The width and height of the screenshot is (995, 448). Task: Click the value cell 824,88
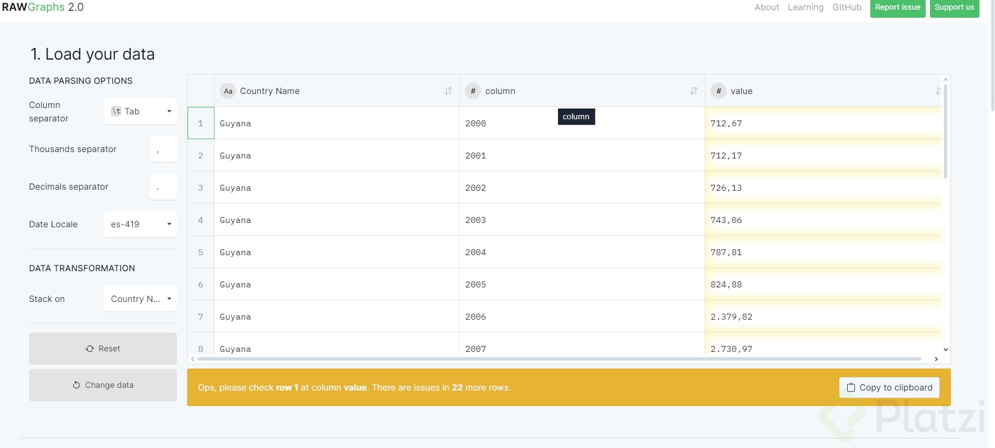[x=823, y=284]
